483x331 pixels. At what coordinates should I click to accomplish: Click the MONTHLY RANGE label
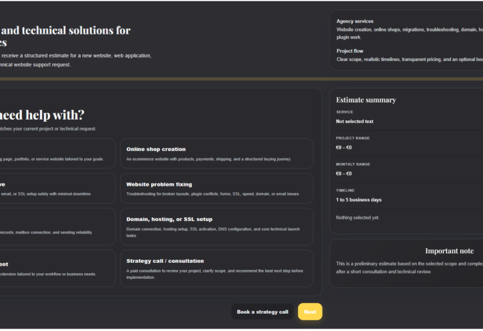tap(353, 164)
